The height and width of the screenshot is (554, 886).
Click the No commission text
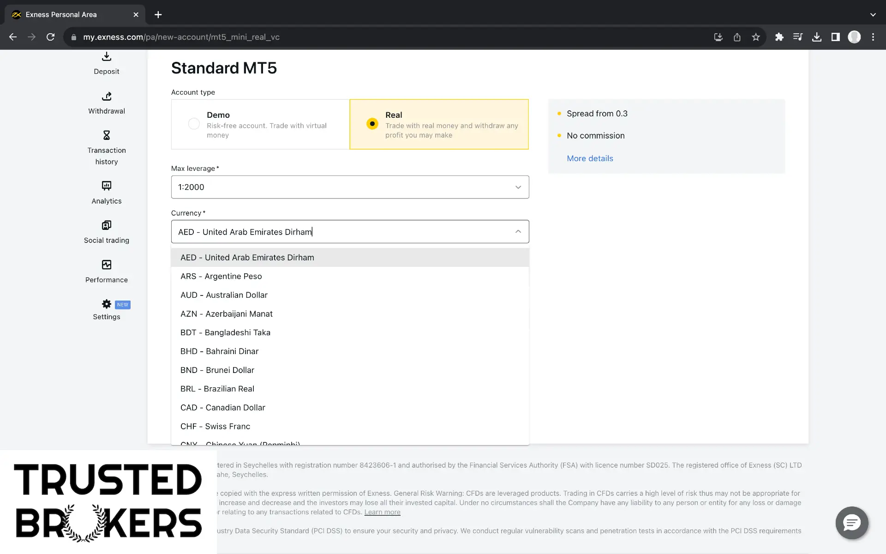(x=596, y=136)
